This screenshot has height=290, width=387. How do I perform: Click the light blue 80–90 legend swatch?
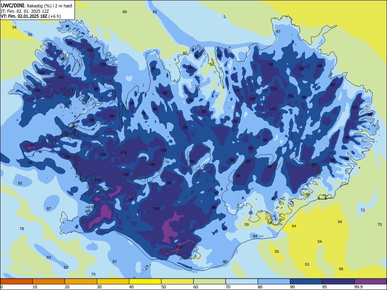pyautogui.click(x=274, y=281)
